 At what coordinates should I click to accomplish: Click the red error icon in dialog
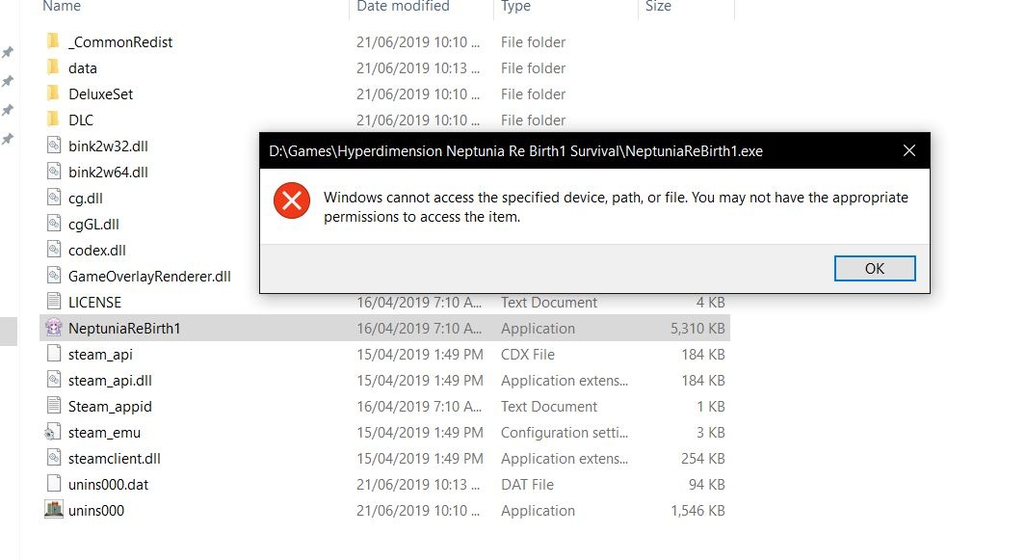292,200
